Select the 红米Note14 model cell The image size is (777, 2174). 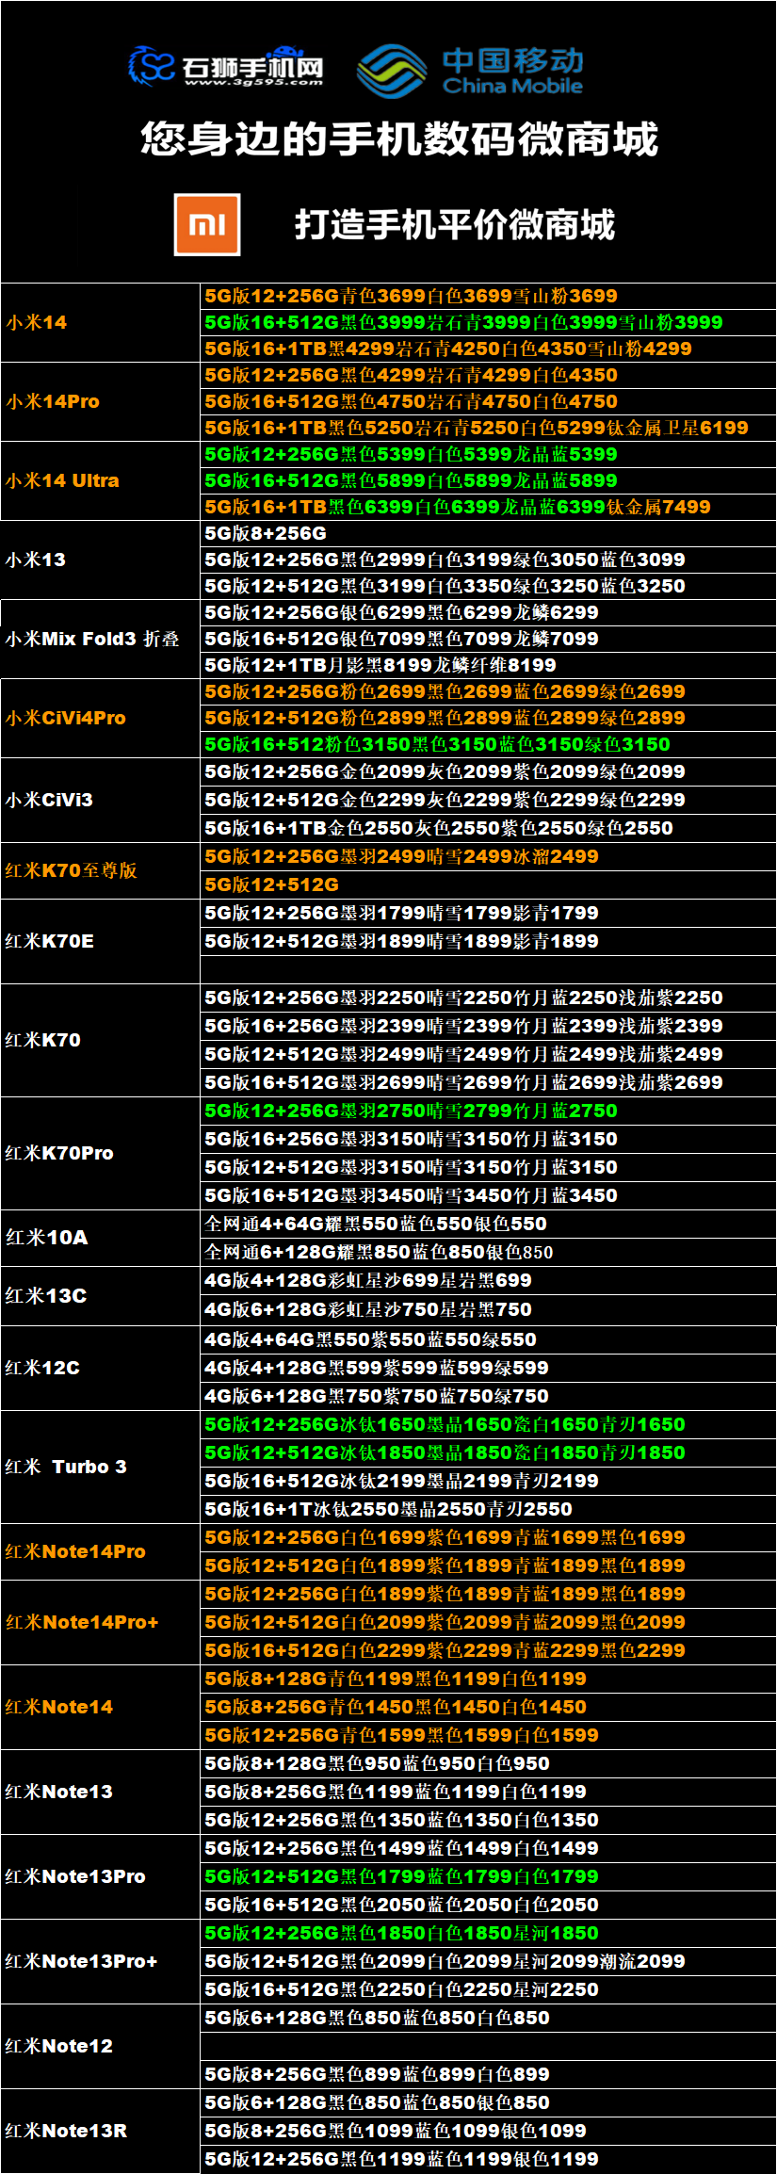[x=100, y=1707]
